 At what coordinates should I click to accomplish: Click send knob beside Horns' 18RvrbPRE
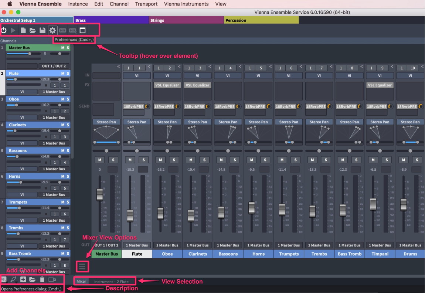[269, 106]
